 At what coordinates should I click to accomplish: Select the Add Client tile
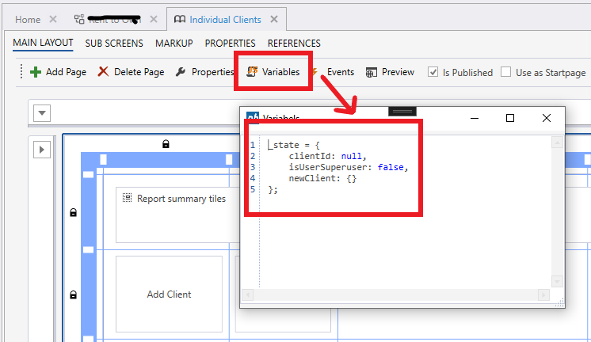tap(169, 294)
